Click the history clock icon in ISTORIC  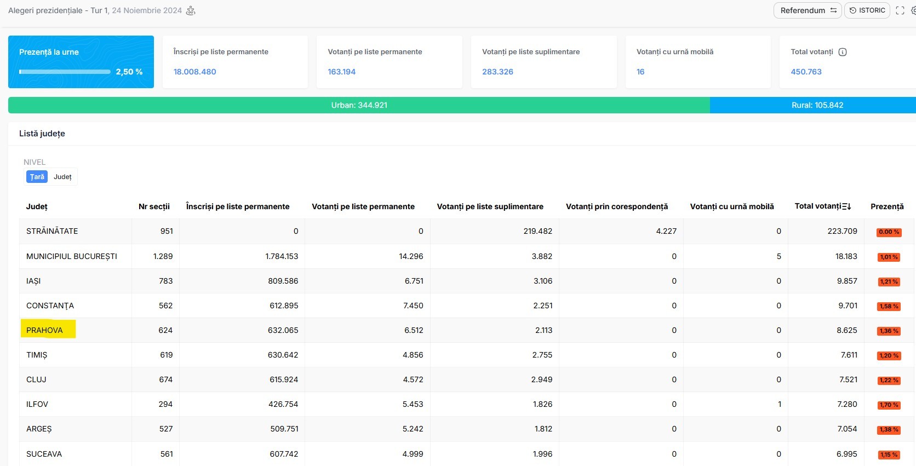853,10
